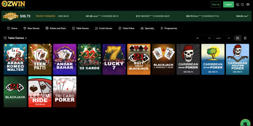
Task: Open Blackjack + Perfect Pair game
Action: click(164, 59)
